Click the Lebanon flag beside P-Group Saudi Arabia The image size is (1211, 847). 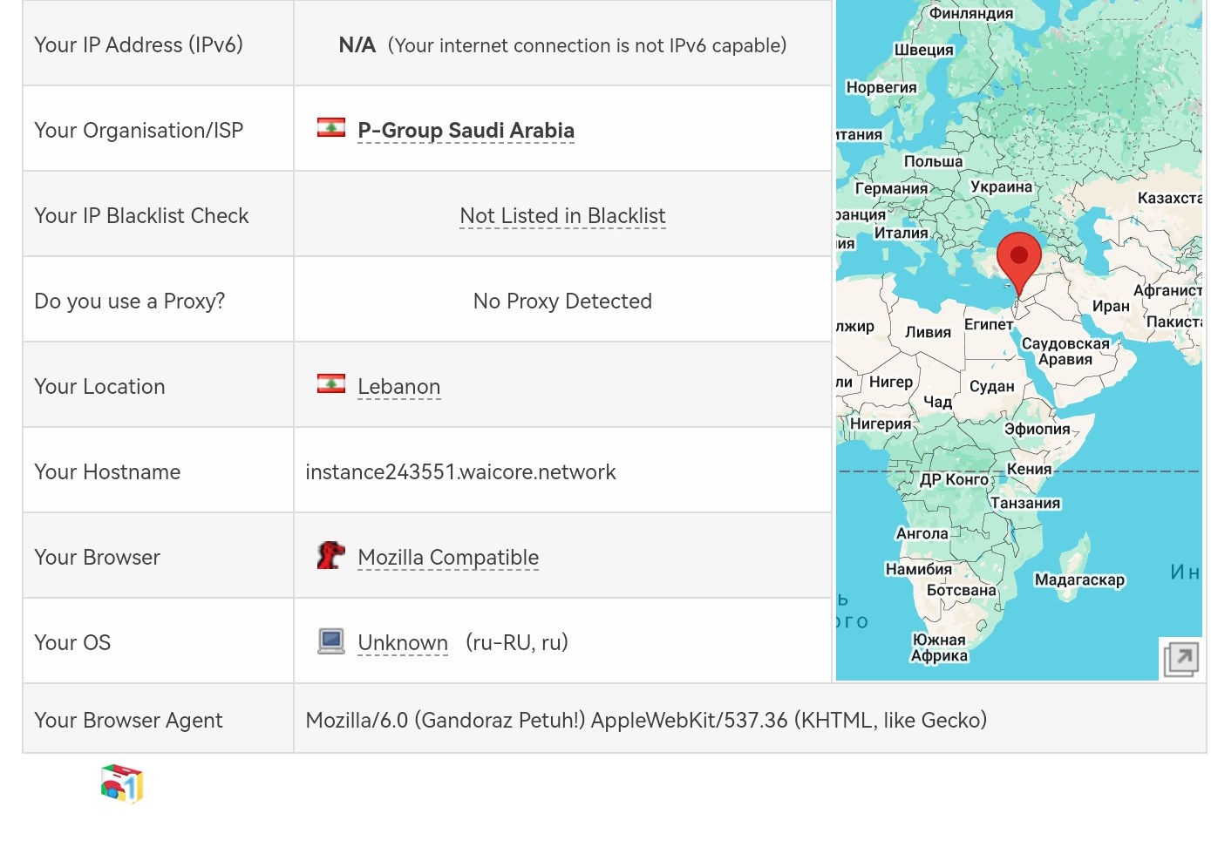click(331, 128)
